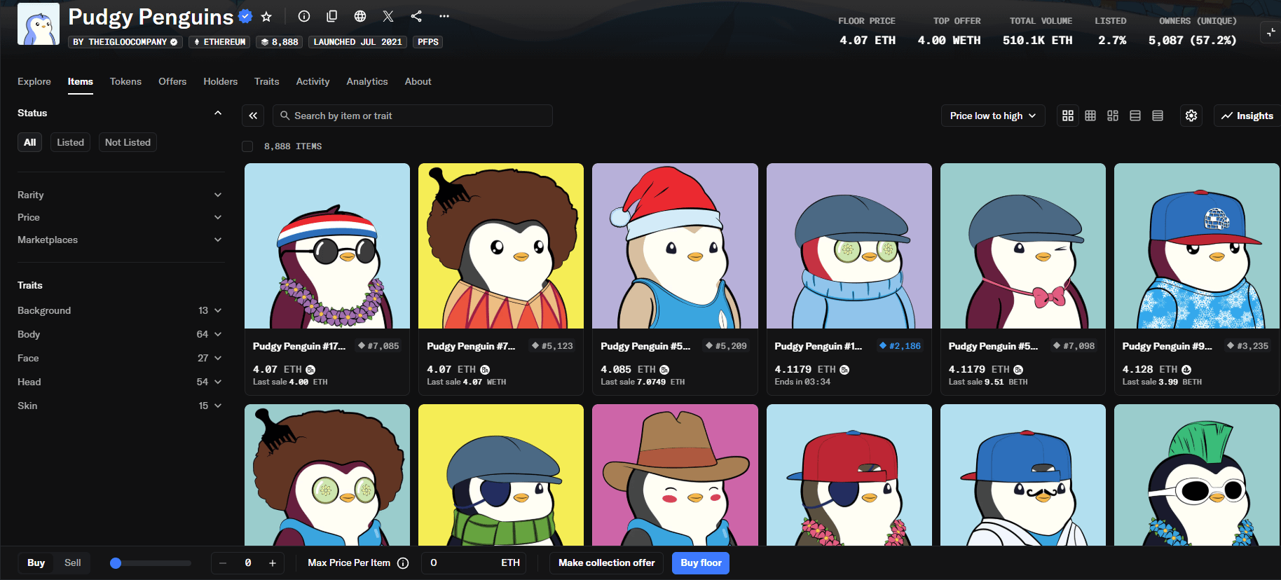Expand the Head trait filter
Viewport: 1281px width, 580px height.
121,382
